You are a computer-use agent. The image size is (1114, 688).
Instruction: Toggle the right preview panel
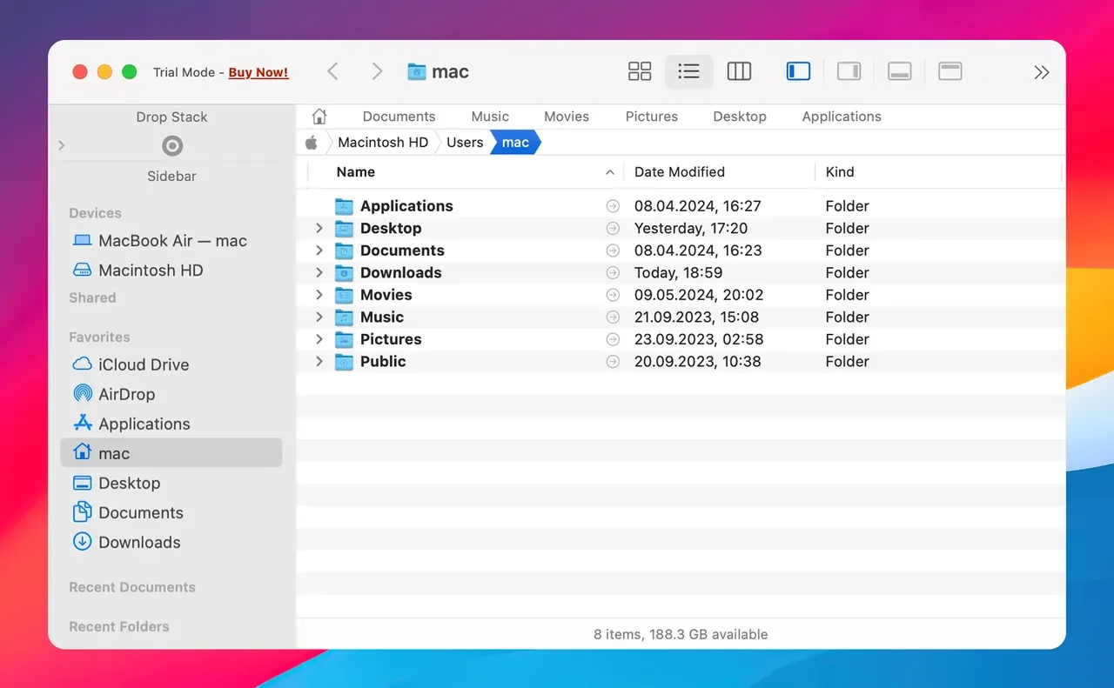coord(849,71)
